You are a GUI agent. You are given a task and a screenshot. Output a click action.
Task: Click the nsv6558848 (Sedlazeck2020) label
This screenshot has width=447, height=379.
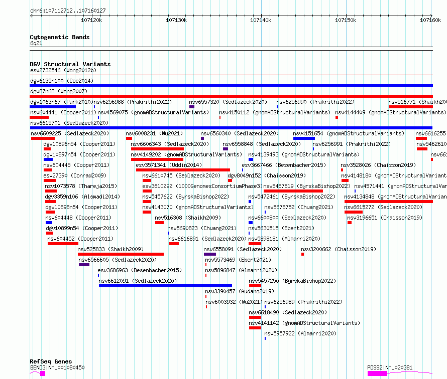click(262, 144)
